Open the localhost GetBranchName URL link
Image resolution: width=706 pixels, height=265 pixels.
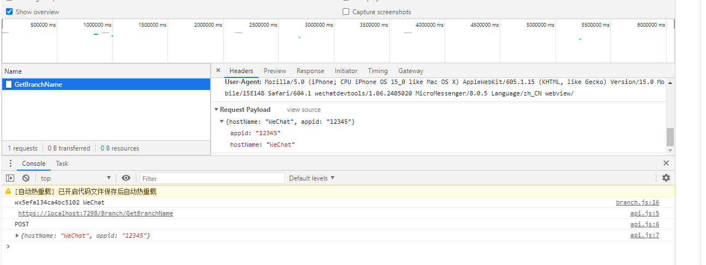click(95, 213)
